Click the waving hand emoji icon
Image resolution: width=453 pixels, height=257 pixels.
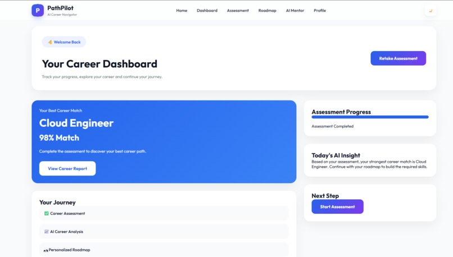coord(50,42)
